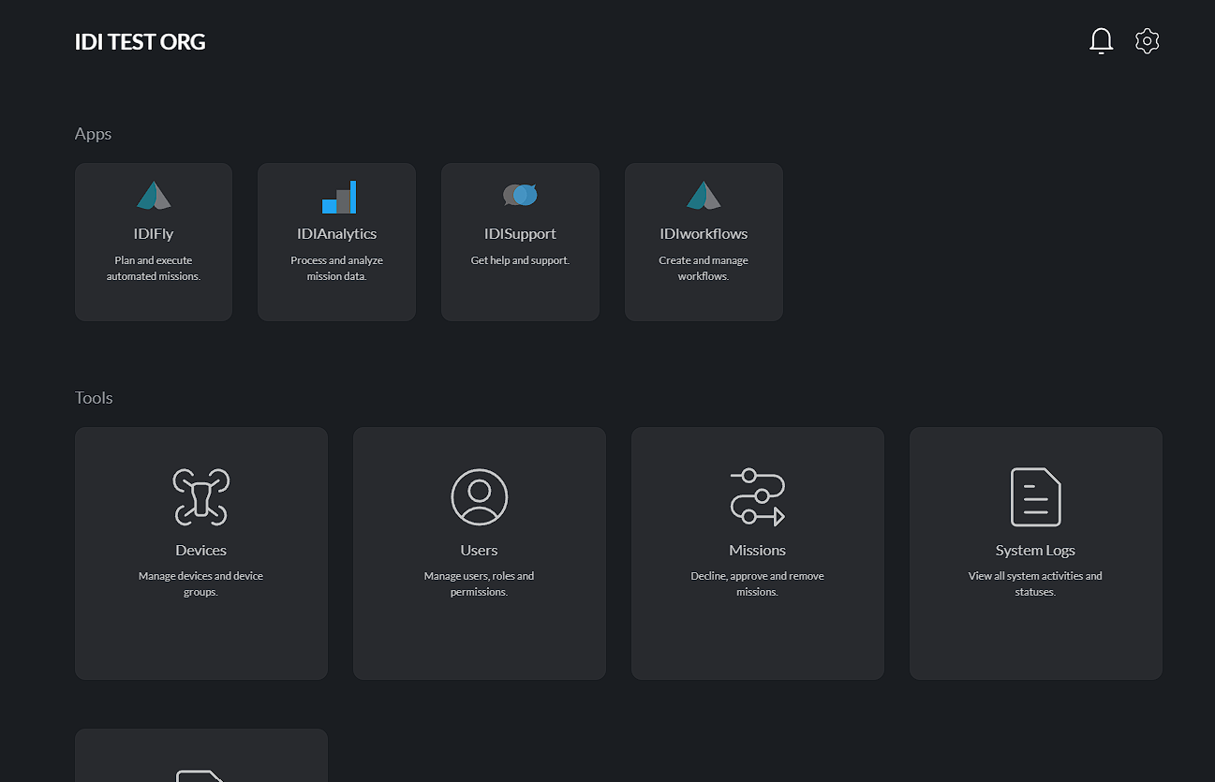1215x782 pixels.
Task: Open the IDIAnalytics app title
Action: 337,234
